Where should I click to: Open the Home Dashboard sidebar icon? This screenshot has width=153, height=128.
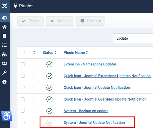[x=4, y=27]
